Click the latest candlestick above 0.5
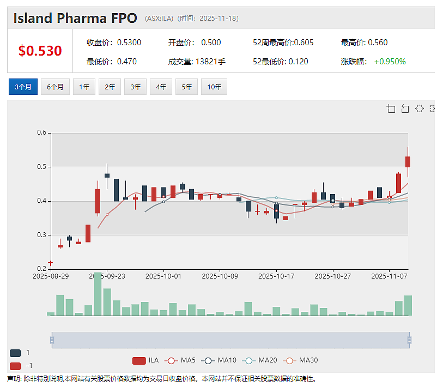 [x=408, y=162]
